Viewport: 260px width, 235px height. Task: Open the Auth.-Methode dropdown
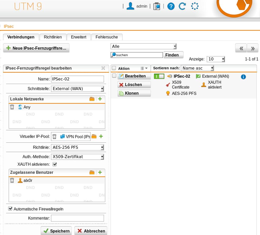(77, 157)
